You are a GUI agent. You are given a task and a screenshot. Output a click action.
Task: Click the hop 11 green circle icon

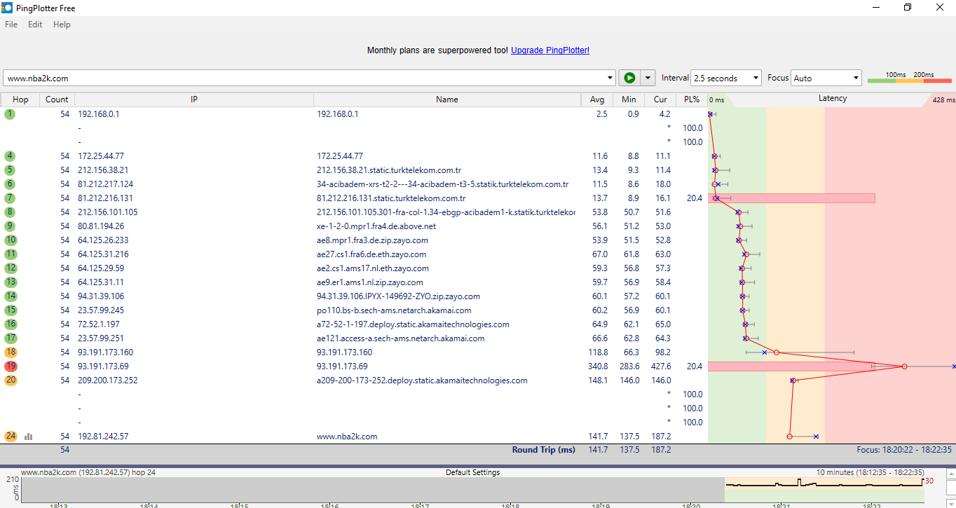10,254
